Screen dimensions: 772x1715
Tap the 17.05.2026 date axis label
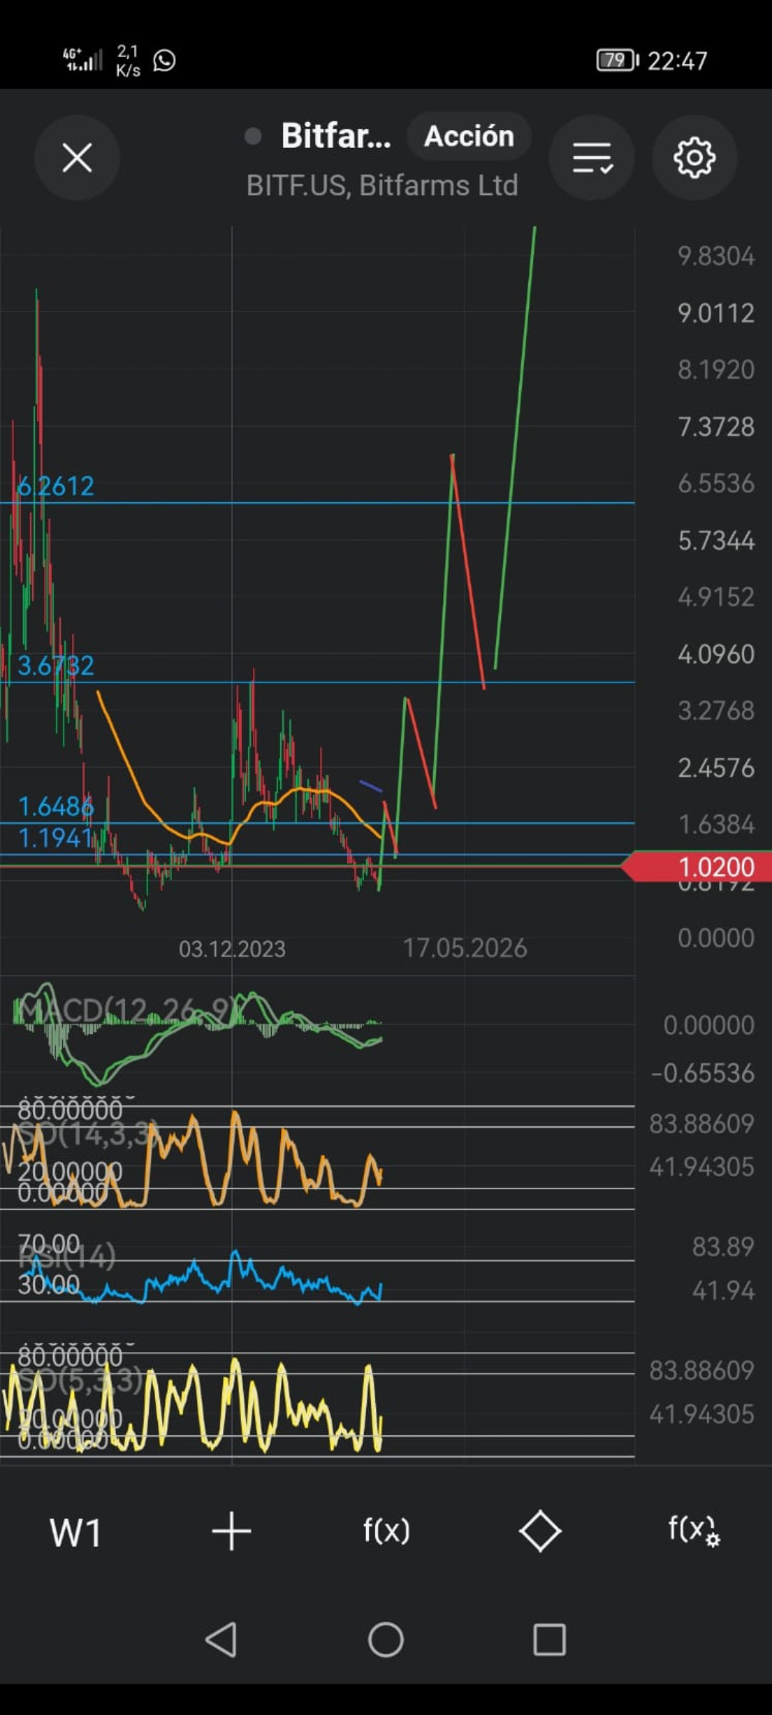click(x=465, y=949)
